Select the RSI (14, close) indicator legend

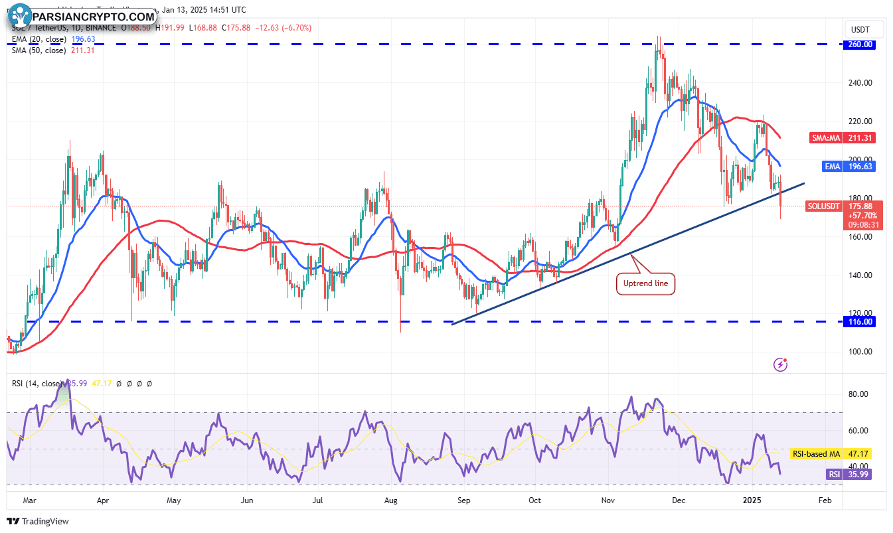[37, 384]
